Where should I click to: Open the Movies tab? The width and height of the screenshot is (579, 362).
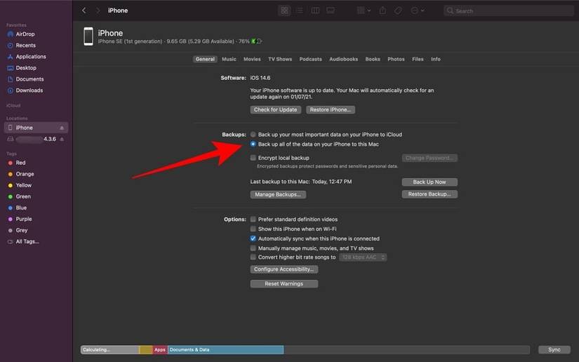click(252, 59)
